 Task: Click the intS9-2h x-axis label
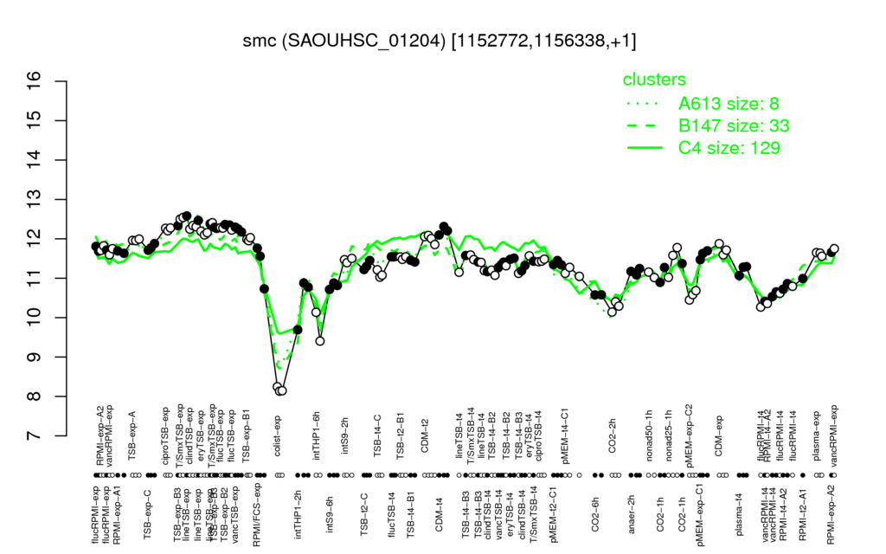[344, 436]
